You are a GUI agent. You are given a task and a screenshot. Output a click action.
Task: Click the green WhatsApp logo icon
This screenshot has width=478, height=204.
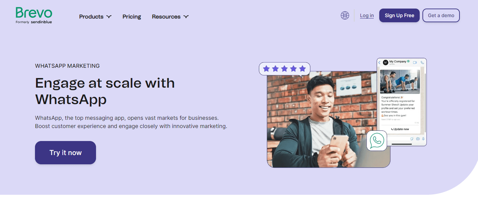[x=377, y=140]
